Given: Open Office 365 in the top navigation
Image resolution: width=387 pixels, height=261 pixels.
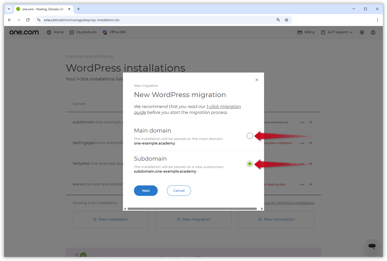Looking at the screenshot, I should pyautogui.click(x=114, y=32).
